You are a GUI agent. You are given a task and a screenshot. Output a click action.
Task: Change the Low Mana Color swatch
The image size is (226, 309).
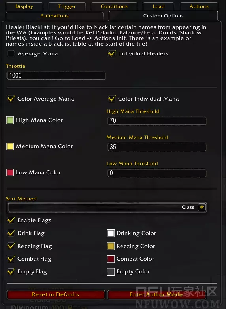[10, 173]
